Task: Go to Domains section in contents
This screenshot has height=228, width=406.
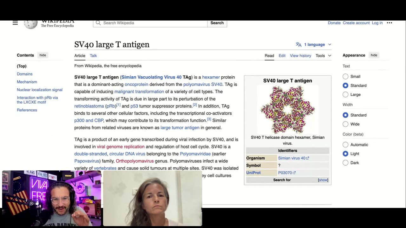Action: [24, 74]
